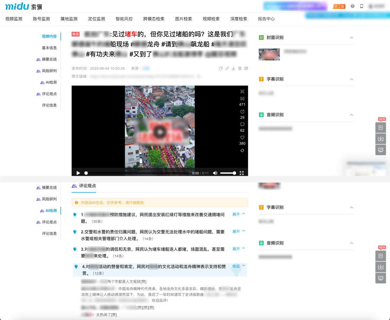Open the edit note icon after the trash icon
The width and height of the screenshot is (390, 320).
point(246,68)
